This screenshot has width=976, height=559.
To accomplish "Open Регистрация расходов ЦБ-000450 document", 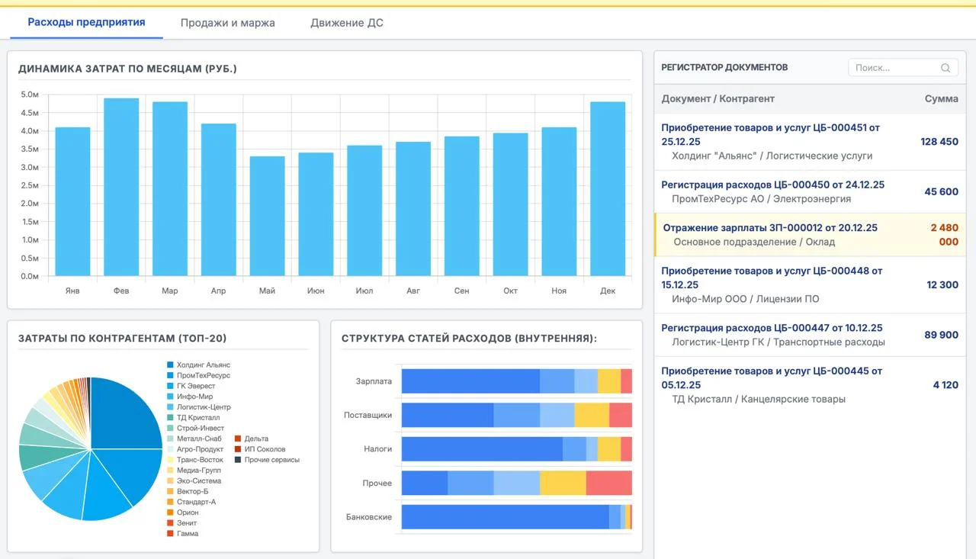I will pyautogui.click(x=772, y=185).
